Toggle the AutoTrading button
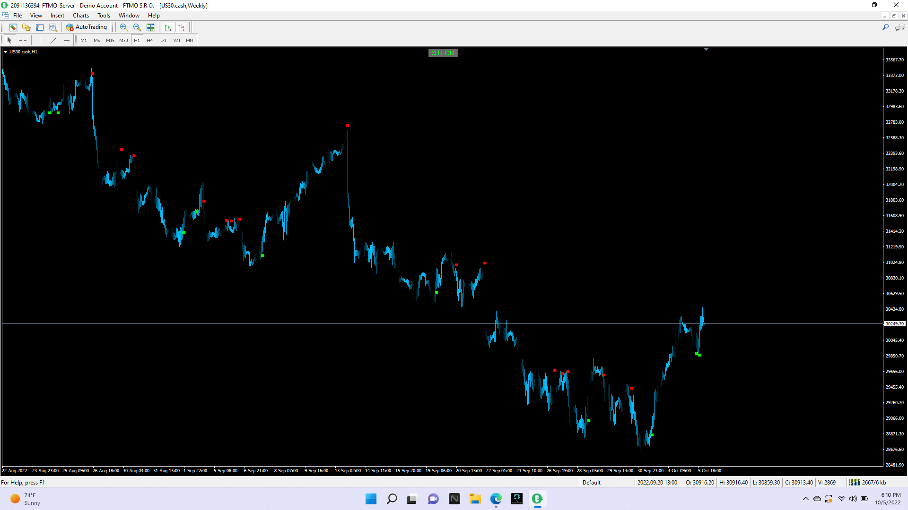This screenshot has height=510, width=908. tap(87, 27)
